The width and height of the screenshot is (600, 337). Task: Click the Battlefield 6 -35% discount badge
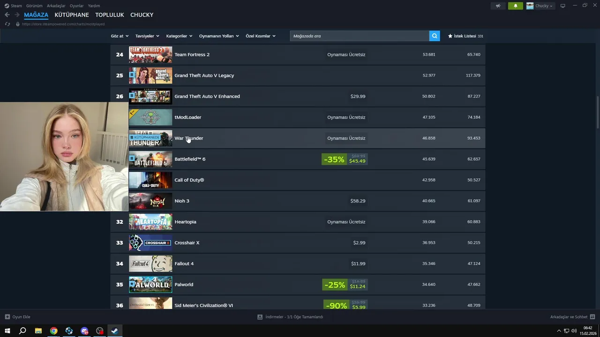[x=334, y=159]
